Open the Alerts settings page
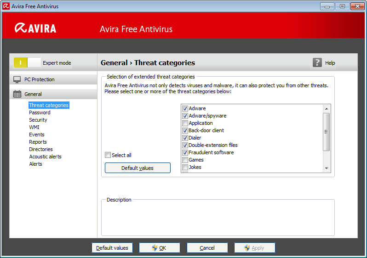This screenshot has width=367, height=258. 35,164
